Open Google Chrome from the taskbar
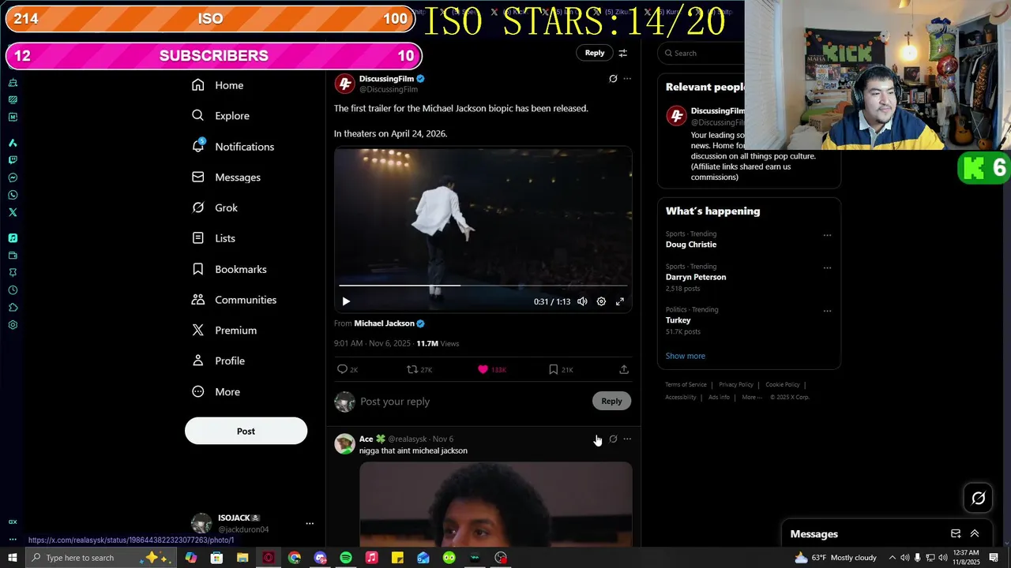 294,558
